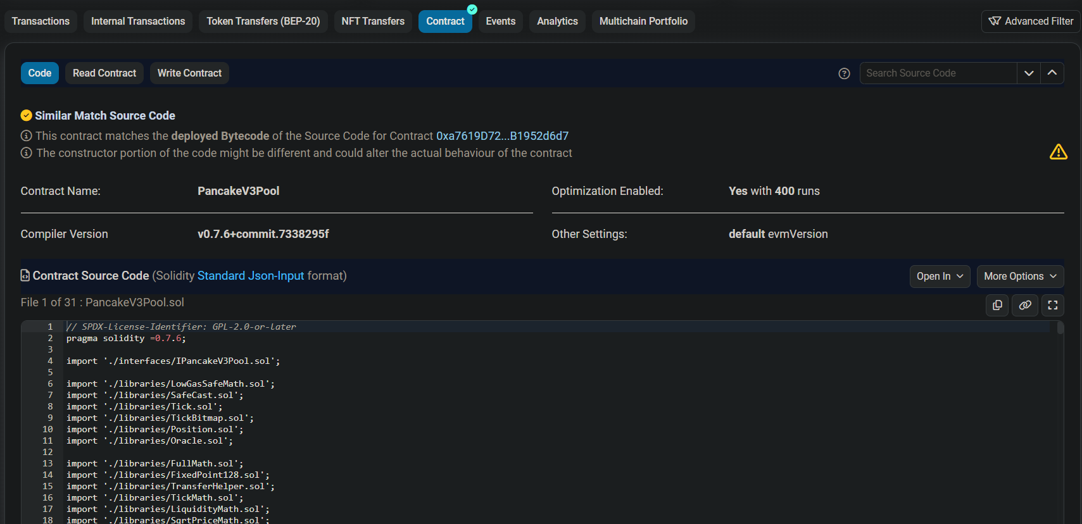Click the permalink chain icon
This screenshot has width=1082, height=524.
pos(1025,305)
